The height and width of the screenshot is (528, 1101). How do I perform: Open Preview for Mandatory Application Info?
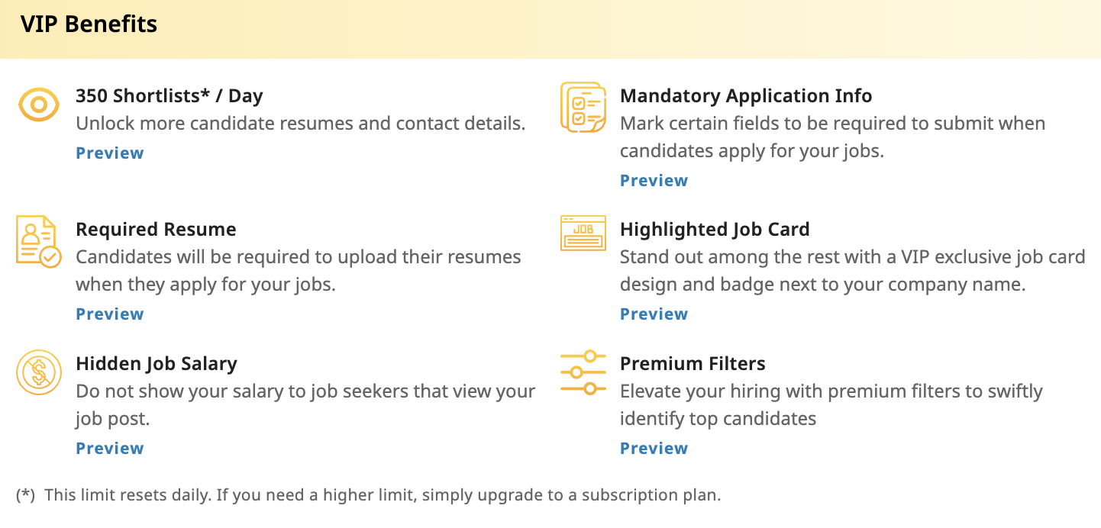click(654, 181)
